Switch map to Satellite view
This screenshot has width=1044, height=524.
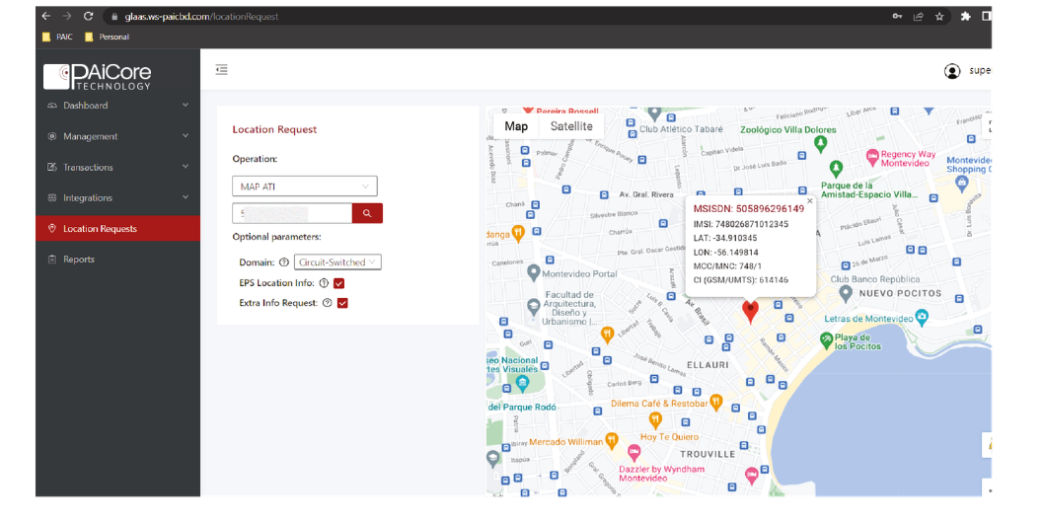(x=571, y=126)
